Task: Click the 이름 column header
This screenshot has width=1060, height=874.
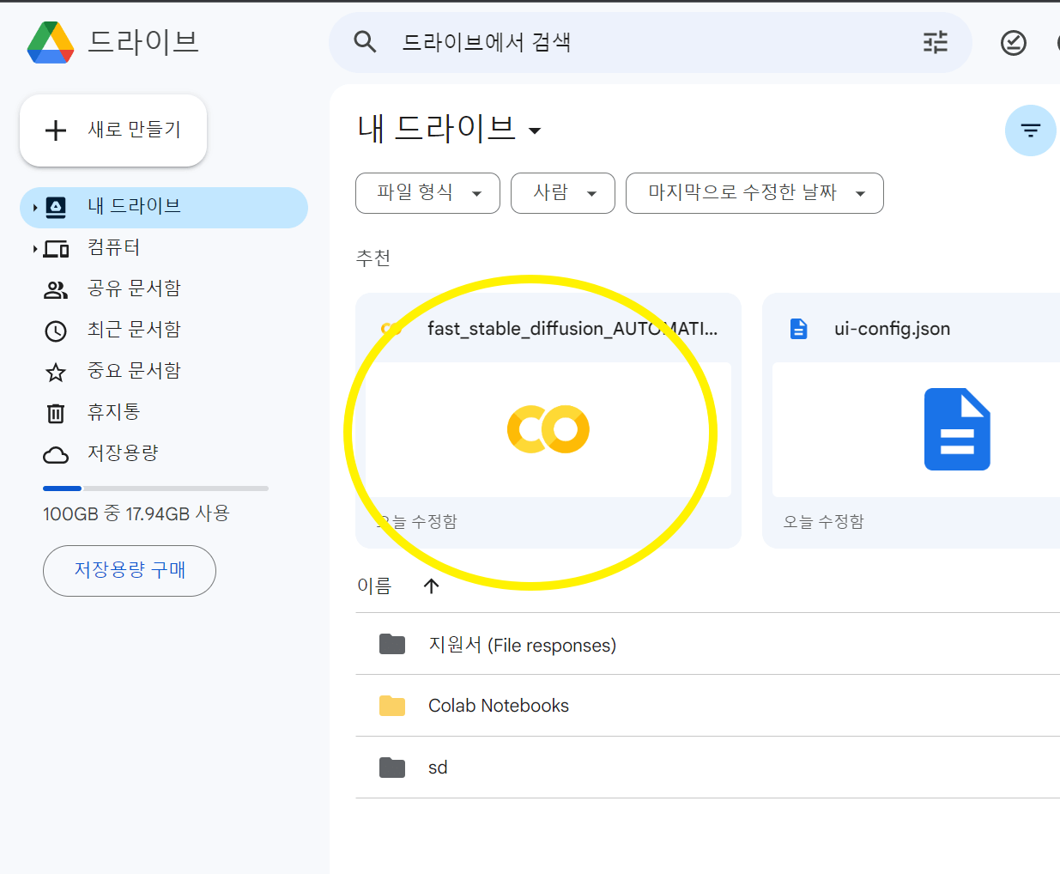Action: tap(374, 586)
